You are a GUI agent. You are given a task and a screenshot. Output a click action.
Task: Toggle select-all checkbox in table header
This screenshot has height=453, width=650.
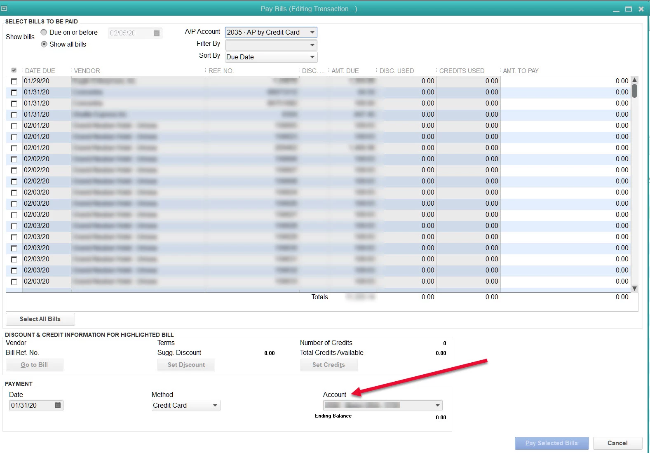[14, 70]
